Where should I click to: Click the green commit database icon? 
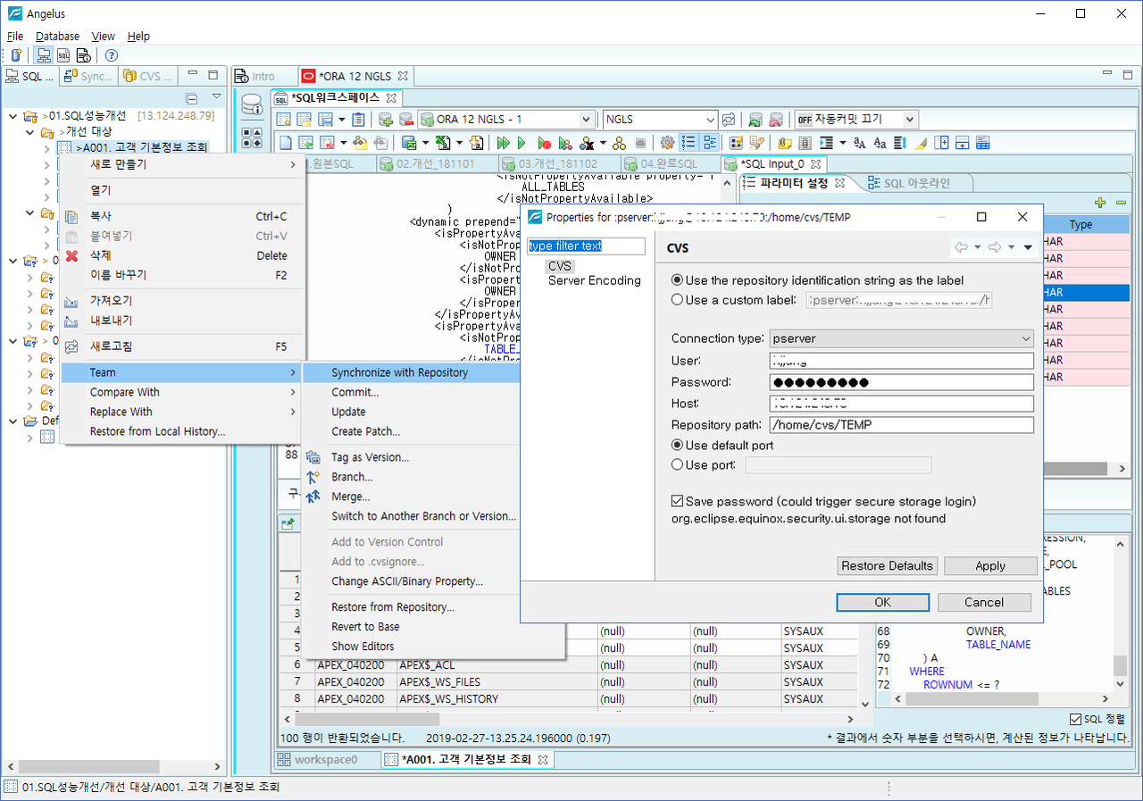755,120
